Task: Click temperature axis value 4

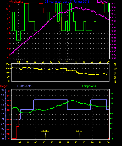Action: [x=112, y=93]
